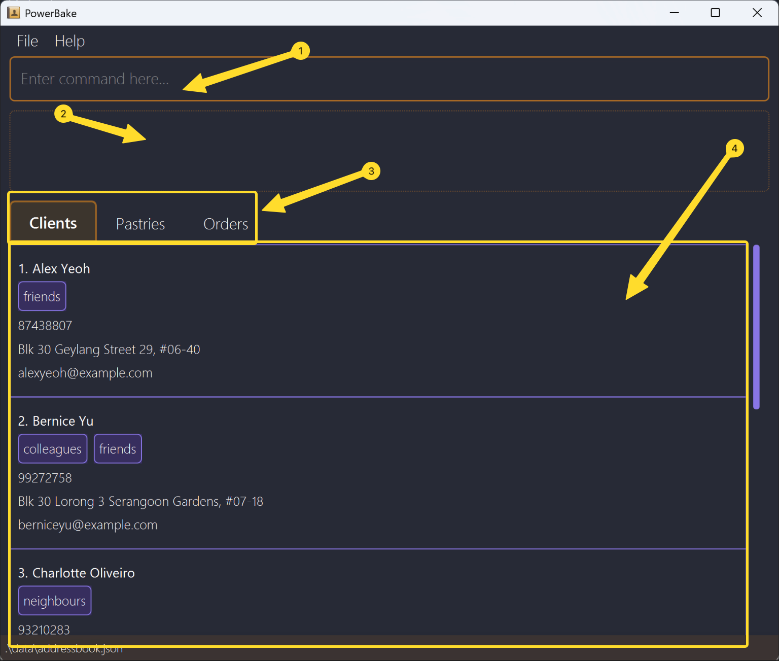
Task: Click the colleagues tag on Bernice Yu
Action: tap(52, 448)
